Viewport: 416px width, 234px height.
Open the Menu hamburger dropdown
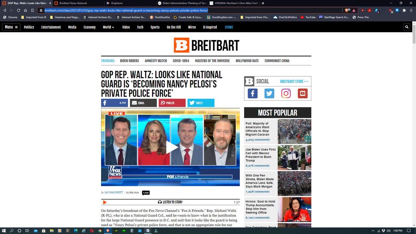[x=11, y=27]
